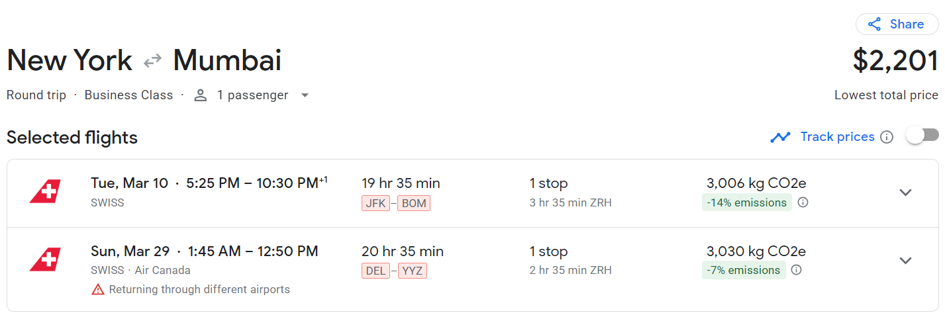
Task: Click the SWISS logo on Mar 29 flight
Action: coord(45,259)
